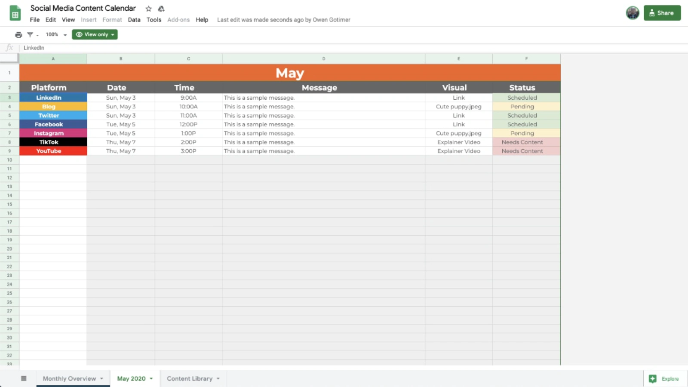Click the user account avatar
The width and height of the screenshot is (688, 387).
point(633,13)
